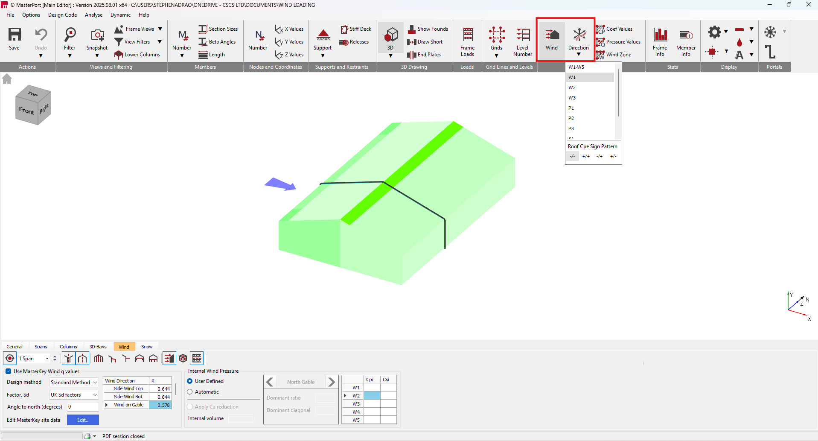
Task: Toggle Show Founds in 3D drawing
Action: coord(428,29)
